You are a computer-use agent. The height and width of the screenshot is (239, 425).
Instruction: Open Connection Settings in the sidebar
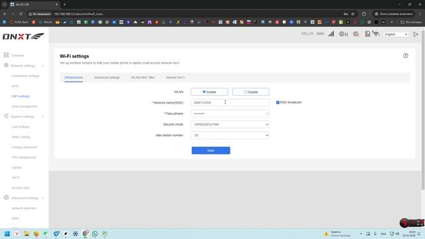25,76
